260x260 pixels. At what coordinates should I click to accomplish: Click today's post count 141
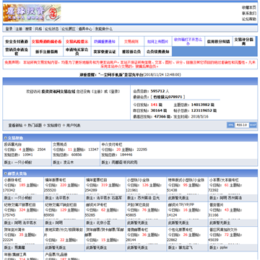click(154, 105)
